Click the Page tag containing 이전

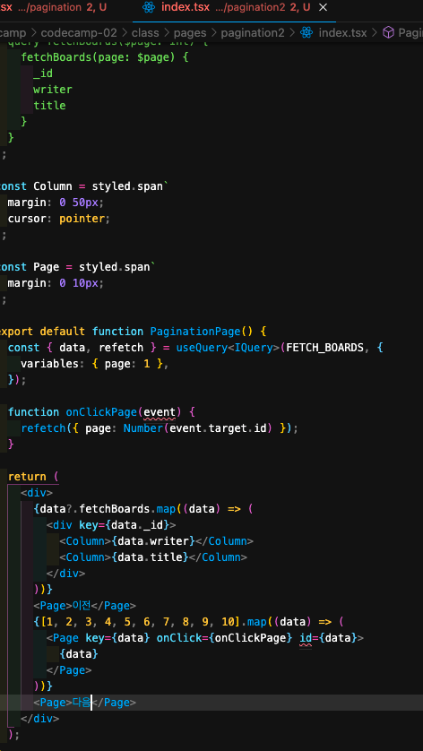(85, 606)
